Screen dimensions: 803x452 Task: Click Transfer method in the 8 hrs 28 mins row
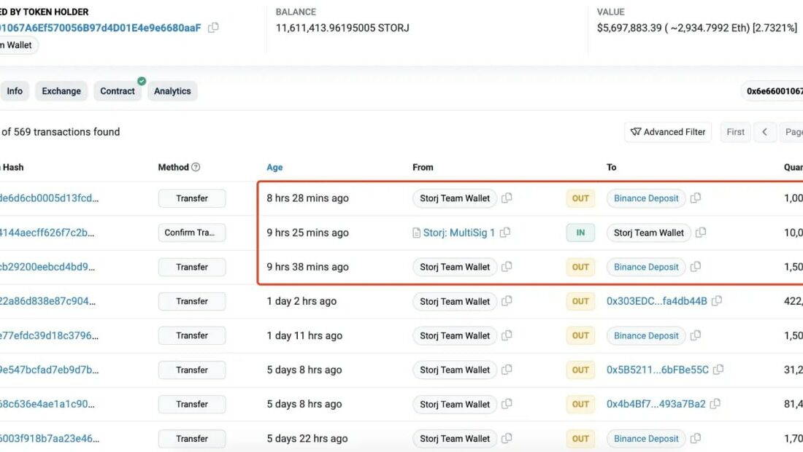pos(192,198)
